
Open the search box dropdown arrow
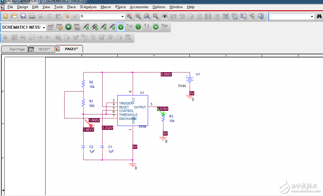pos(312,17)
